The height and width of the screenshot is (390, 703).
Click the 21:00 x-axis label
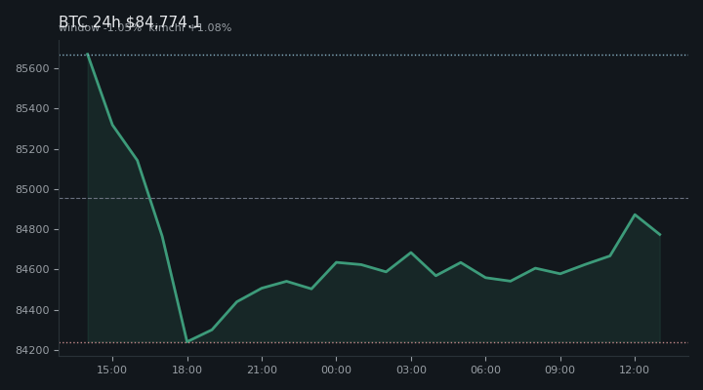click(x=262, y=370)
